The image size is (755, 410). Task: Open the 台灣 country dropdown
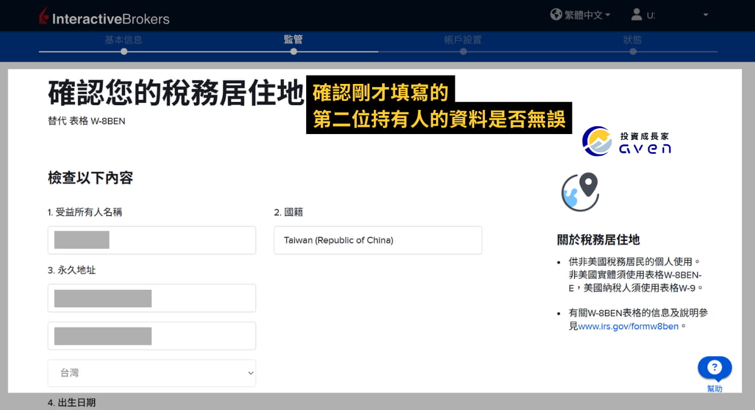click(x=152, y=373)
